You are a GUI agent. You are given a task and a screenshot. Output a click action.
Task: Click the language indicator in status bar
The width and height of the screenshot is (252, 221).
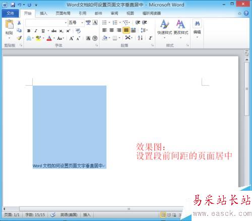pos(69,215)
